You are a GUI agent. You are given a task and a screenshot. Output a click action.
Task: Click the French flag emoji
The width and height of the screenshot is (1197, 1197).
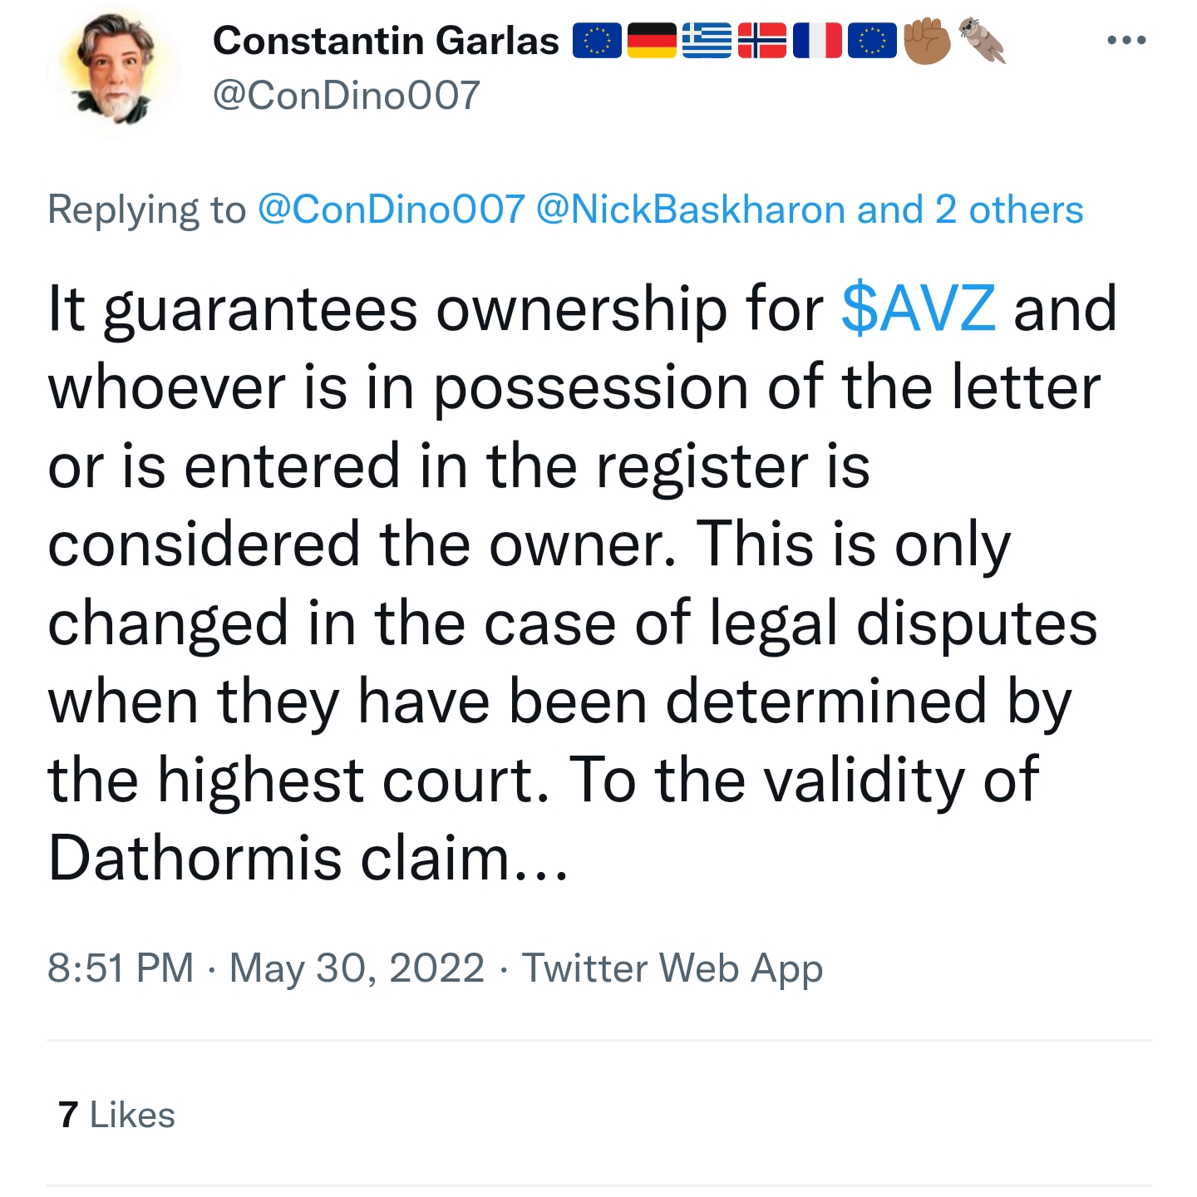(x=817, y=41)
